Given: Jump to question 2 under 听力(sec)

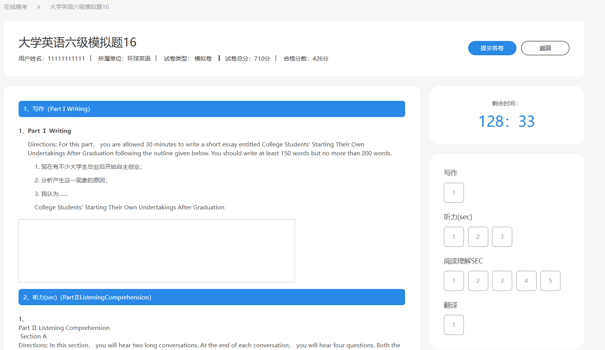Looking at the screenshot, I should coord(478,237).
